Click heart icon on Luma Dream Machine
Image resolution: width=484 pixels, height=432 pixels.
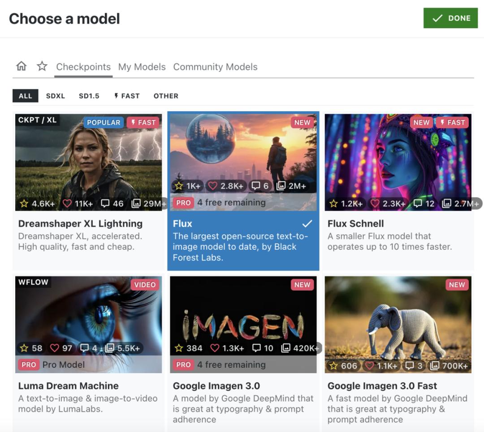point(55,348)
